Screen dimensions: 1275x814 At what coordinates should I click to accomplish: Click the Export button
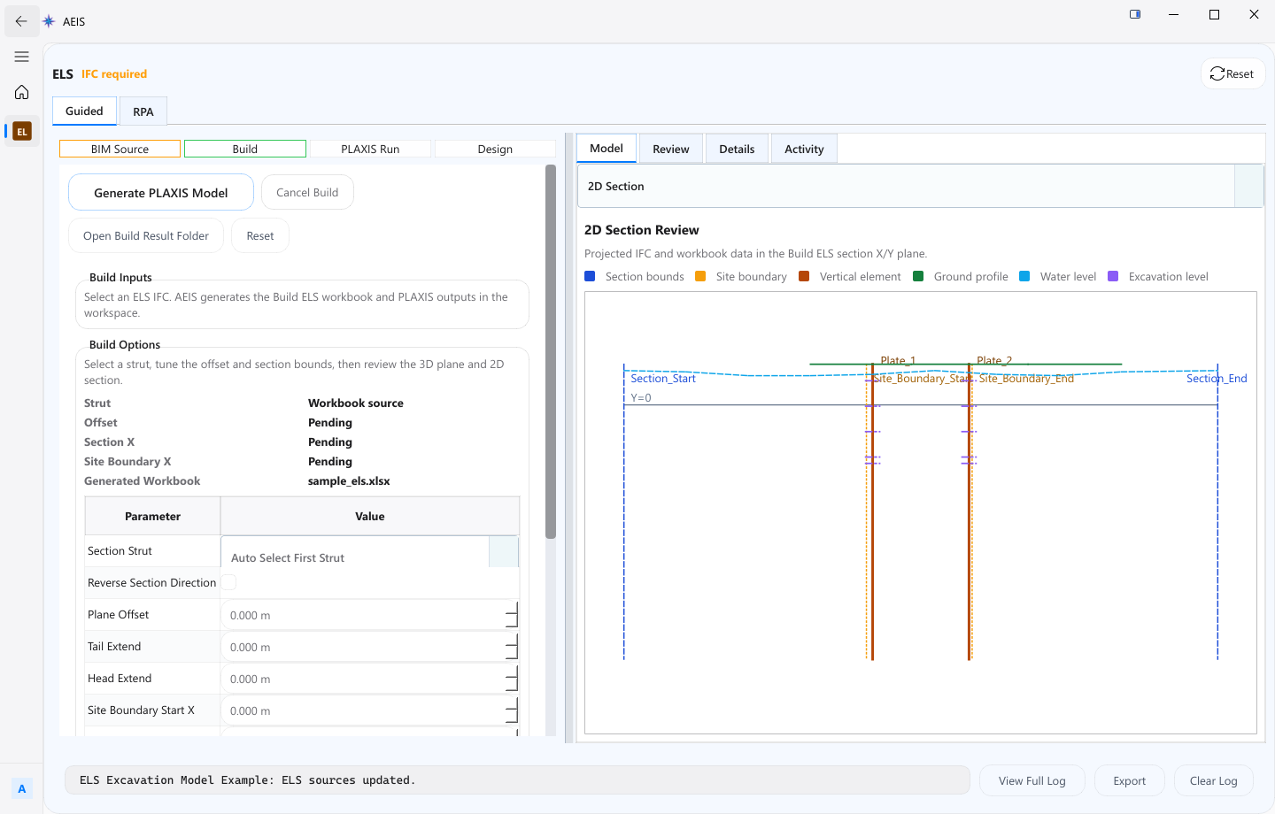pyautogui.click(x=1130, y=780)
